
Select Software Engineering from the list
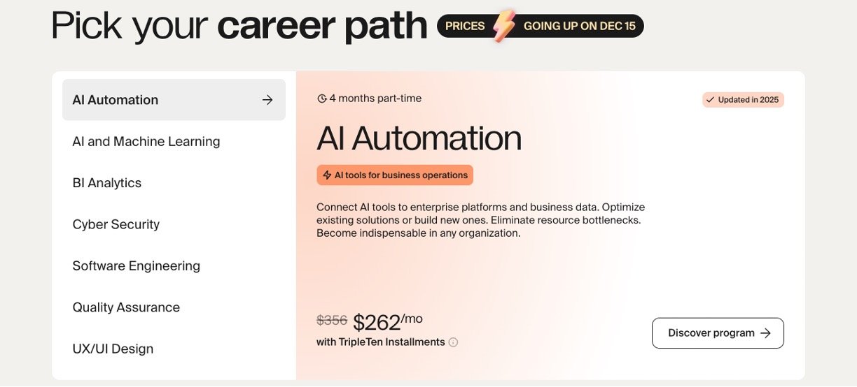[x=137, y=266]
